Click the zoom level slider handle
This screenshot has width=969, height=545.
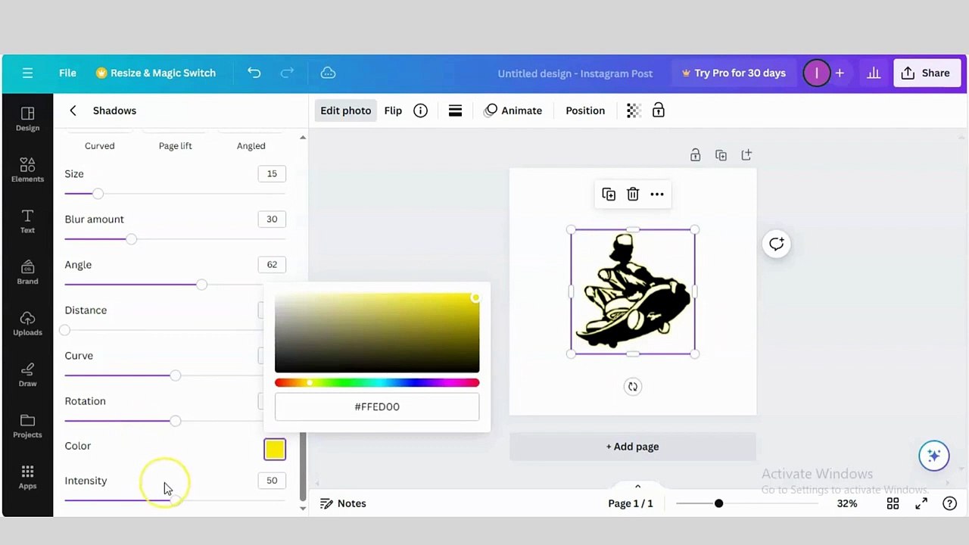pyautogui.click(x=718, y=503)
